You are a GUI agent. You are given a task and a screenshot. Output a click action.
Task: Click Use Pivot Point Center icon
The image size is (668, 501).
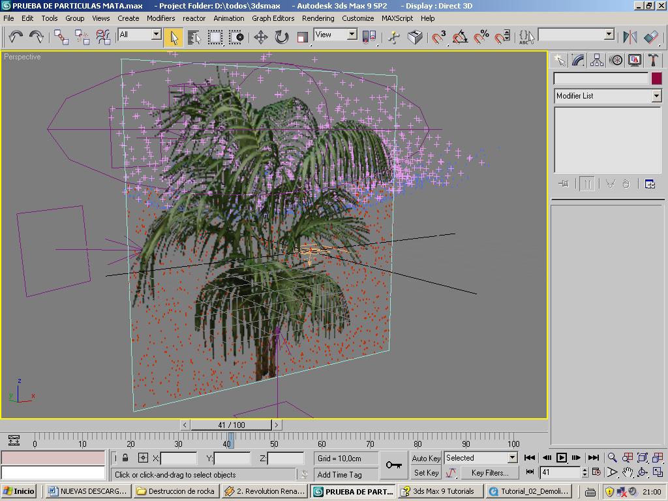tap(369, 37)
